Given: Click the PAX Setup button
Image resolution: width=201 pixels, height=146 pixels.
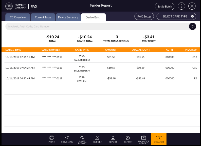Looking at the screenshot, I should (x=144, y=16).
